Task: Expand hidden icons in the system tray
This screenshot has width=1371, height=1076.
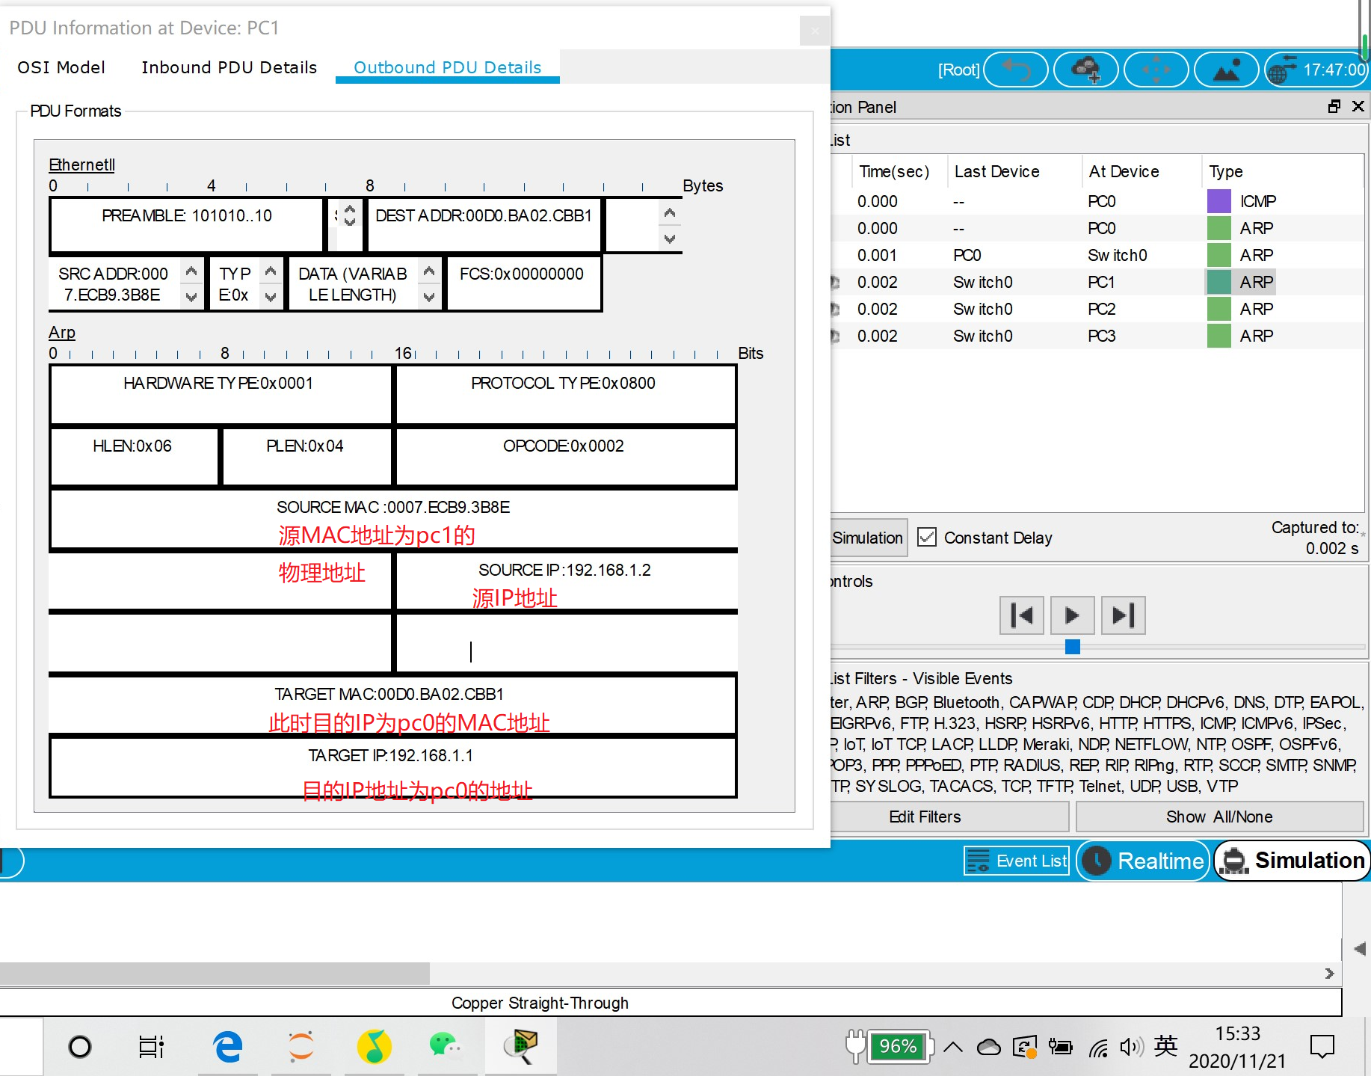Action: pos(952,1045)
